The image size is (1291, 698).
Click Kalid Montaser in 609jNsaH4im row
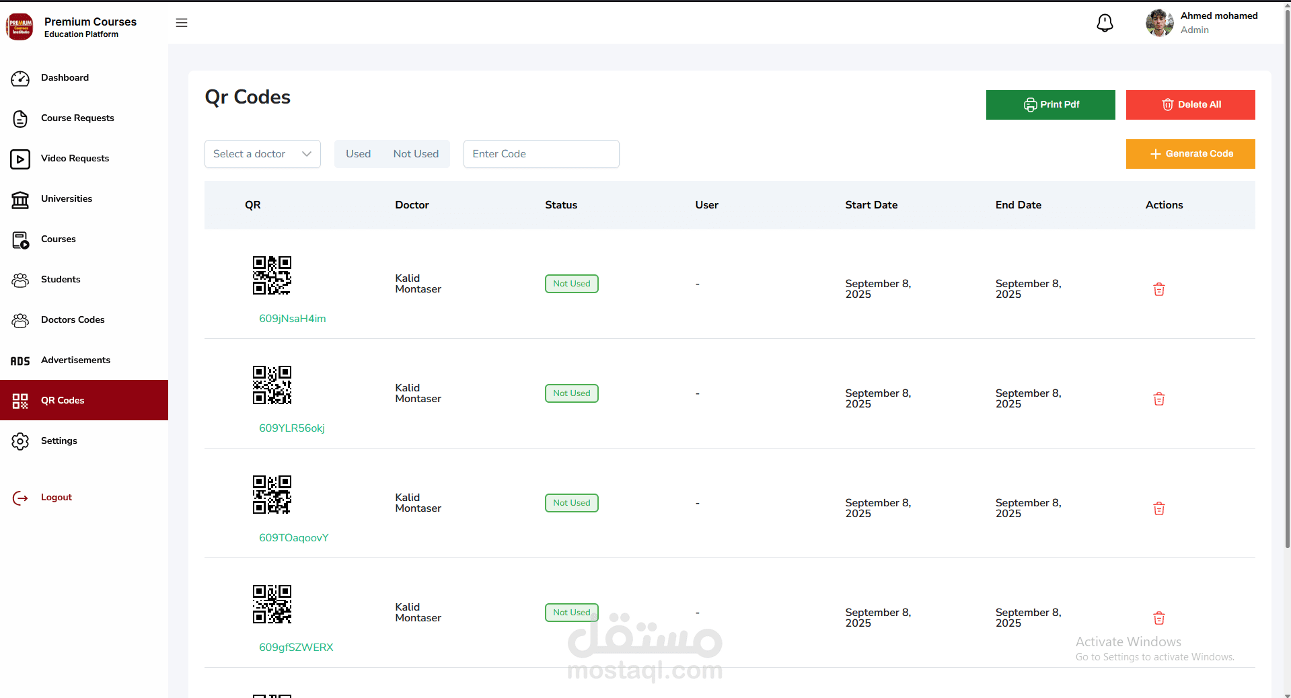tap(418, 284)
